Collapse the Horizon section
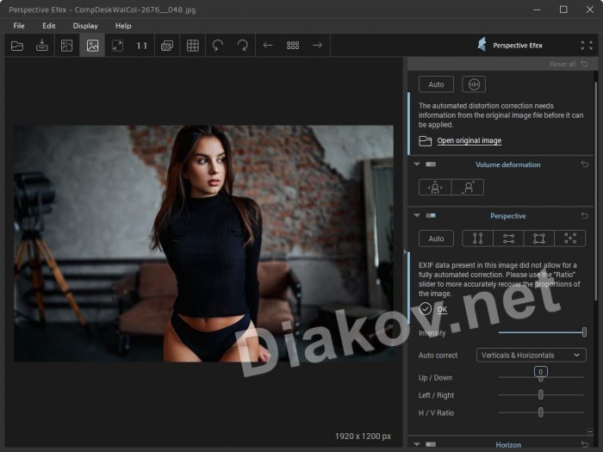 point(417,444)
